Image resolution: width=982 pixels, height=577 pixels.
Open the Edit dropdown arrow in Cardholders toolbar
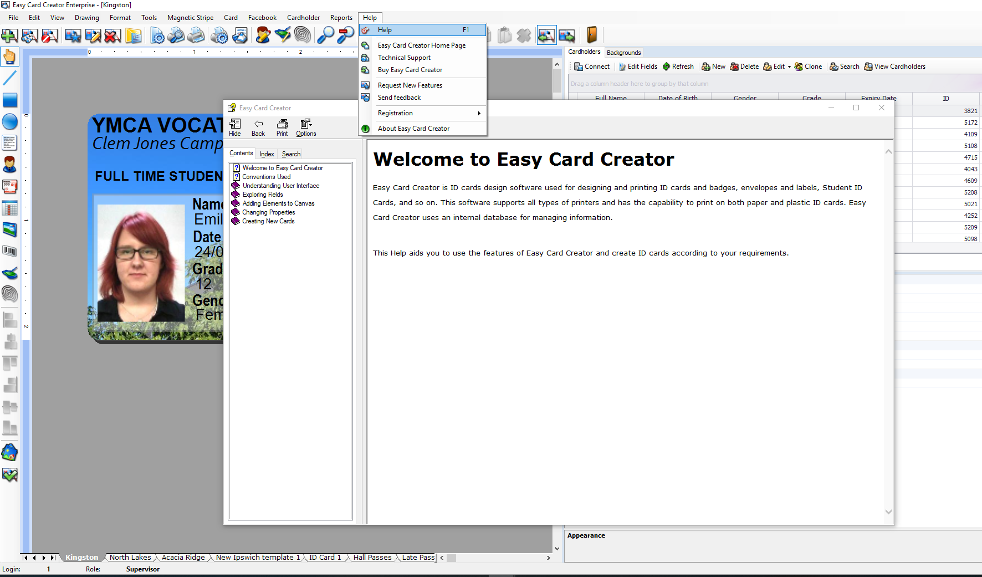click(x=789, y=67)
